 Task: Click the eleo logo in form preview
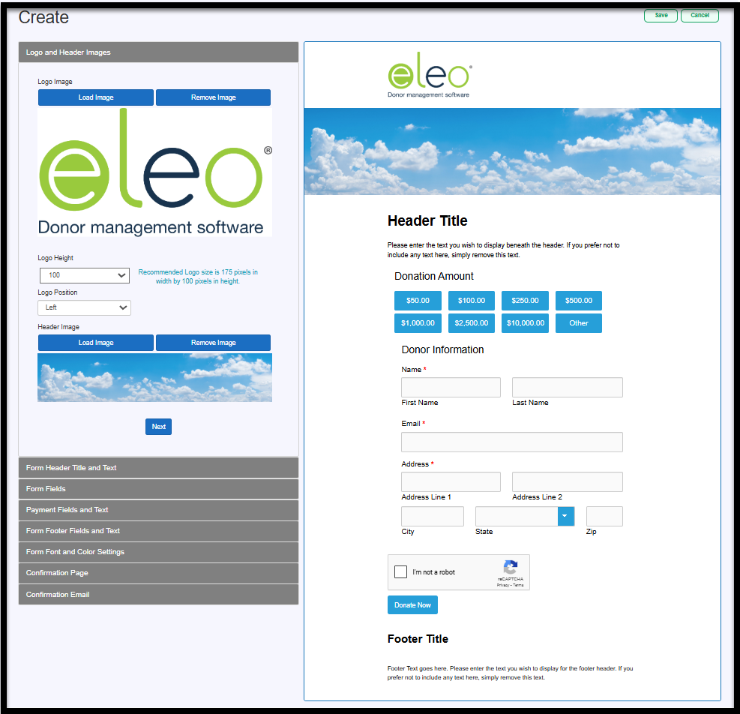coord(429,75)
